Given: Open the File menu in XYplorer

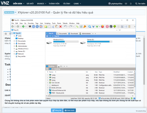Looking at the screenshot, I should click(13, 23).
